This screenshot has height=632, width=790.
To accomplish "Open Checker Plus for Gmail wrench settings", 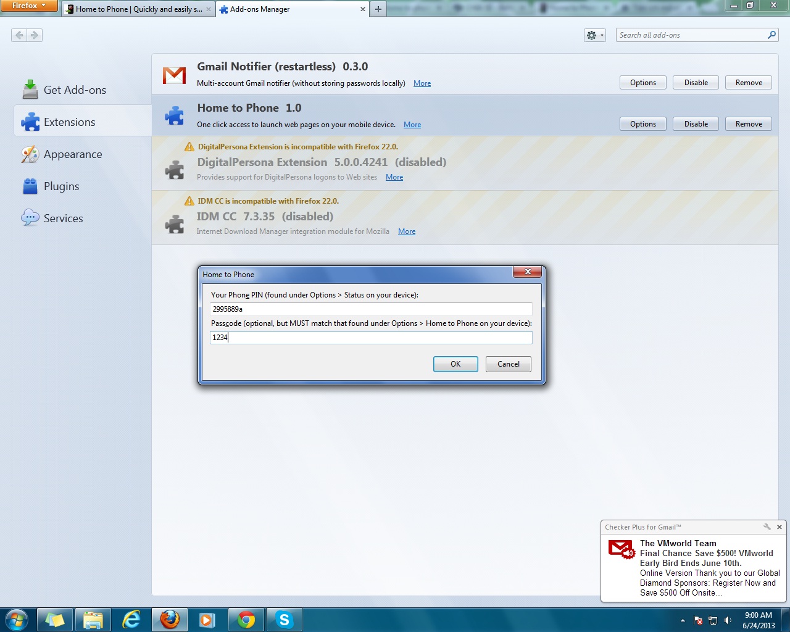I will (x=767, y=527).
